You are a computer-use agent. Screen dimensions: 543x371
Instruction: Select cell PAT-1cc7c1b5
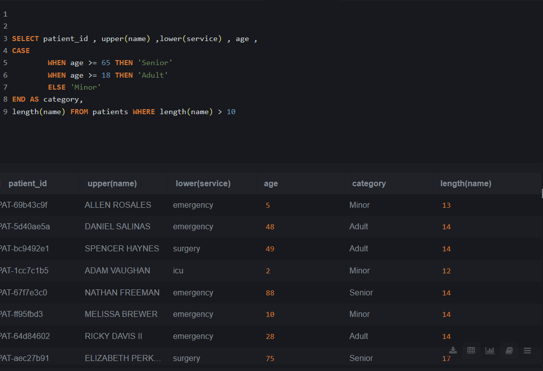24,270
